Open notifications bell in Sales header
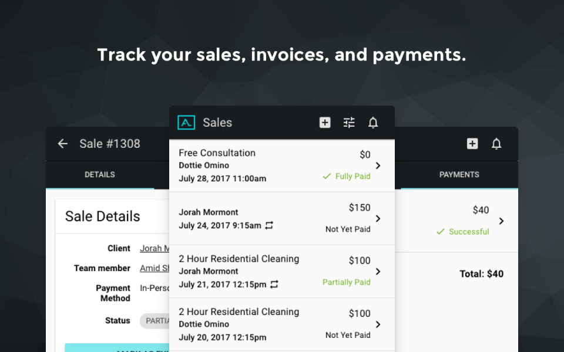This screenshot has width=564, height=352. point(373,123)
